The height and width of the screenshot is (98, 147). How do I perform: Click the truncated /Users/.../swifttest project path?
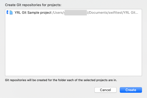coord(95,13)
